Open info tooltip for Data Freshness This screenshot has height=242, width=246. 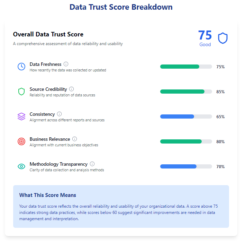pyautogui.click(x=66, y=64)
